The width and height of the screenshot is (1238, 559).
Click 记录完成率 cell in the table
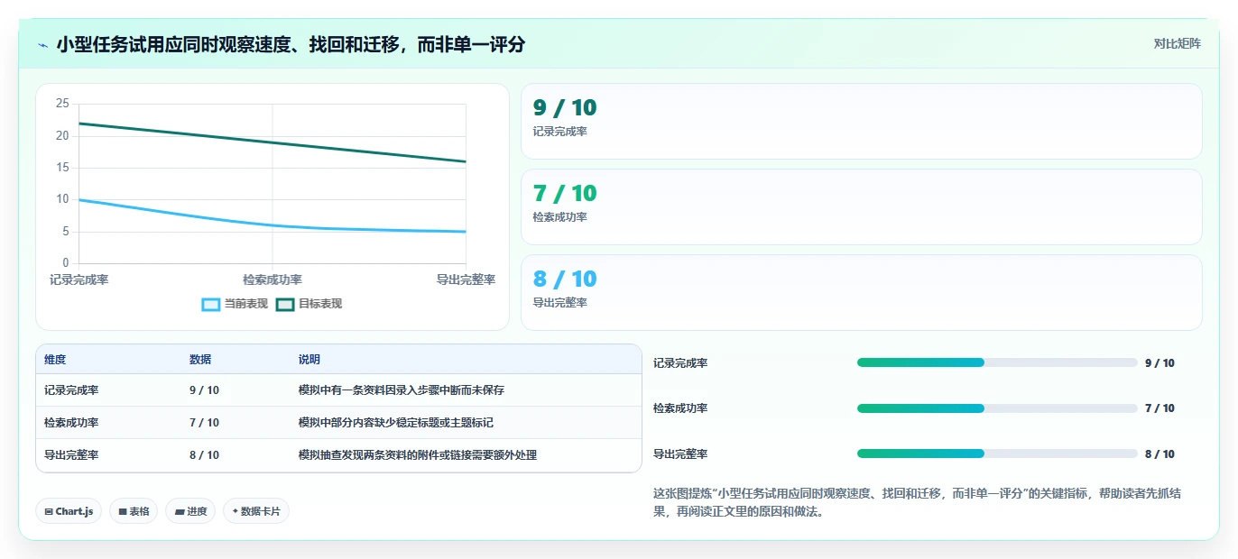(x=71, y=390)
